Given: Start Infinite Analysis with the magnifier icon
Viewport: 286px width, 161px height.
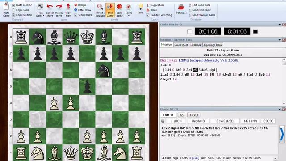Looking at the screenshot, I should click(100, 7).
